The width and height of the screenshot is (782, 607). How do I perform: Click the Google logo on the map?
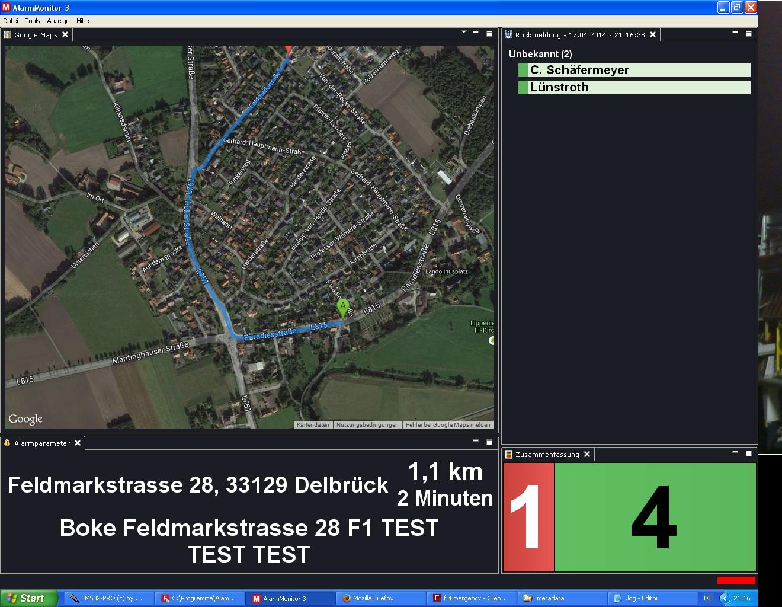pos(25,419)
